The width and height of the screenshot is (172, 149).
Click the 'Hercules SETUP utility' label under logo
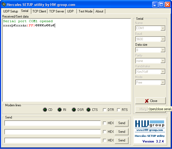[150, 136]
